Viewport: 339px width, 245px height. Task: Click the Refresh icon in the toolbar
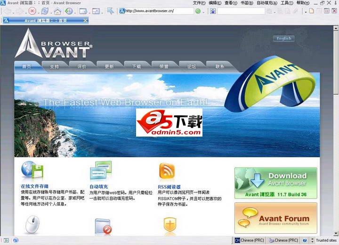point(45,11)
